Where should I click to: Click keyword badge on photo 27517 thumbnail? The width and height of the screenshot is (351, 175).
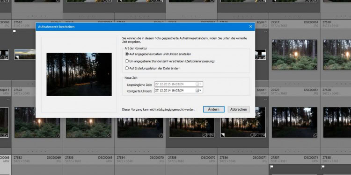tap(315, 68)
